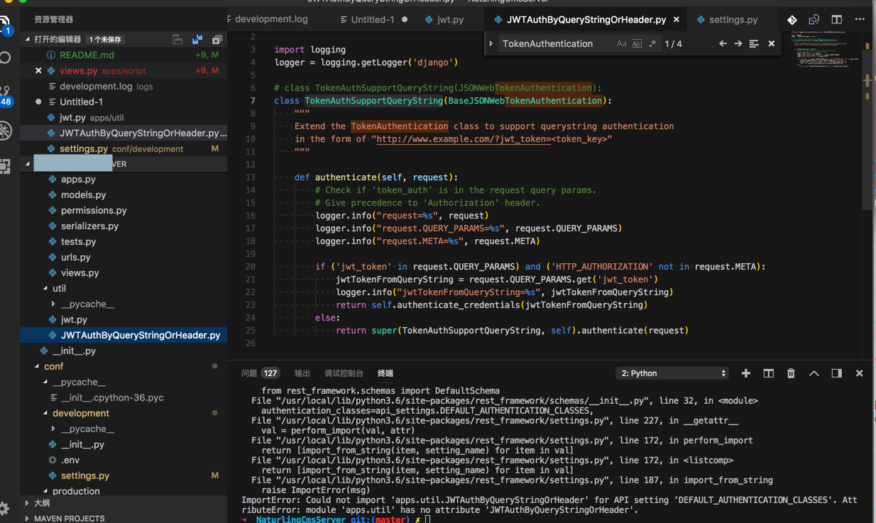Close the find widget
The width and height of the screenshot is (876, 523).
(772, 44)
